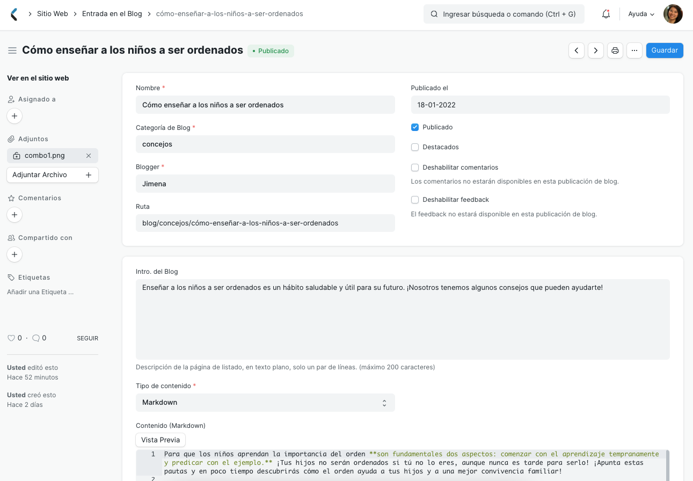Viewport: 693px width, 481px height.
Task: Click 'Usted editó esto' timeline entry
Action: (33, 373)
